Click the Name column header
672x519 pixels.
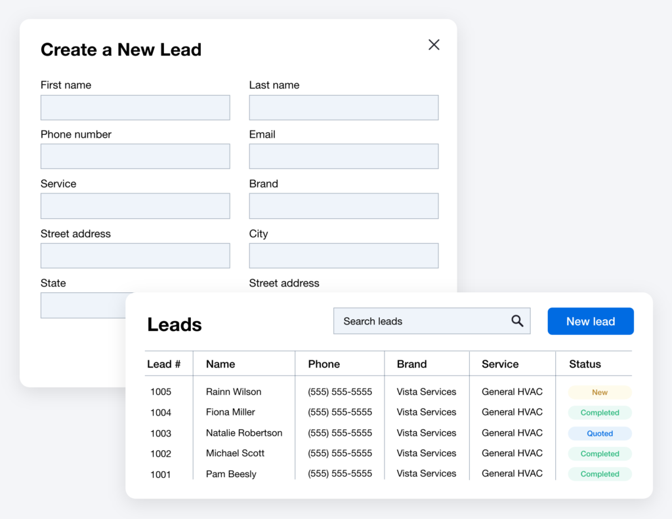(220, 364)
